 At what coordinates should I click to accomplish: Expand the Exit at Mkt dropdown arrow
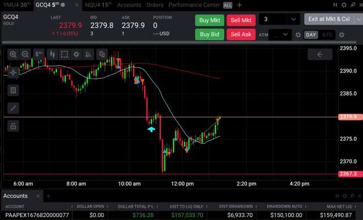pos(358,19)
